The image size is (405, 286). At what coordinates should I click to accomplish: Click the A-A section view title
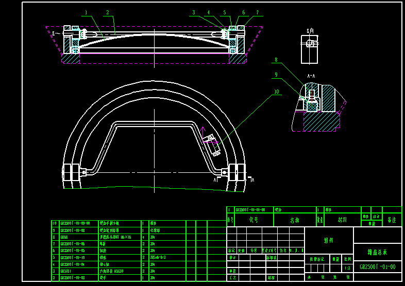click(311, 76)
